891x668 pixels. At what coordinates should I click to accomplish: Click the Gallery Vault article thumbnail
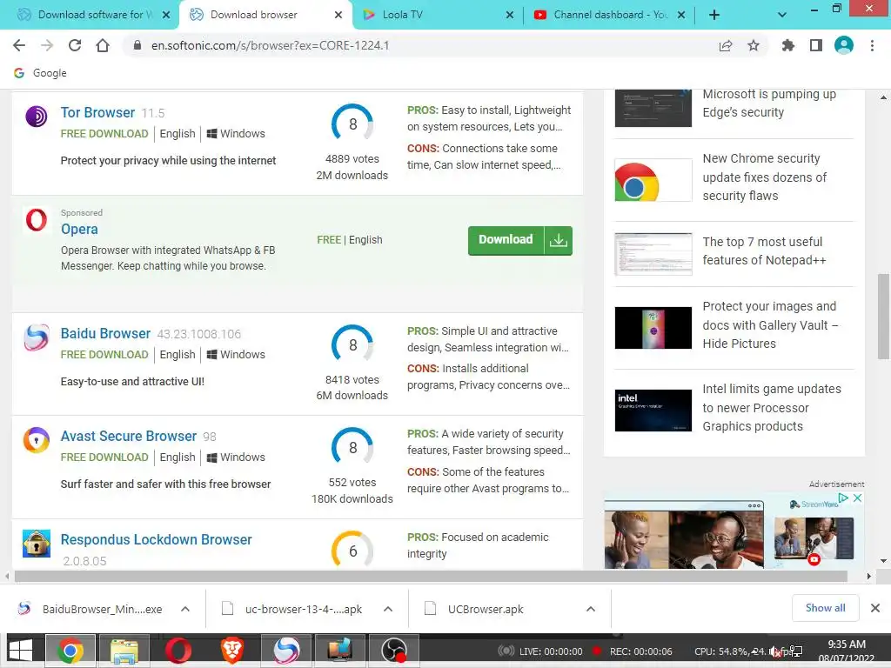click(x=653, y=328)
